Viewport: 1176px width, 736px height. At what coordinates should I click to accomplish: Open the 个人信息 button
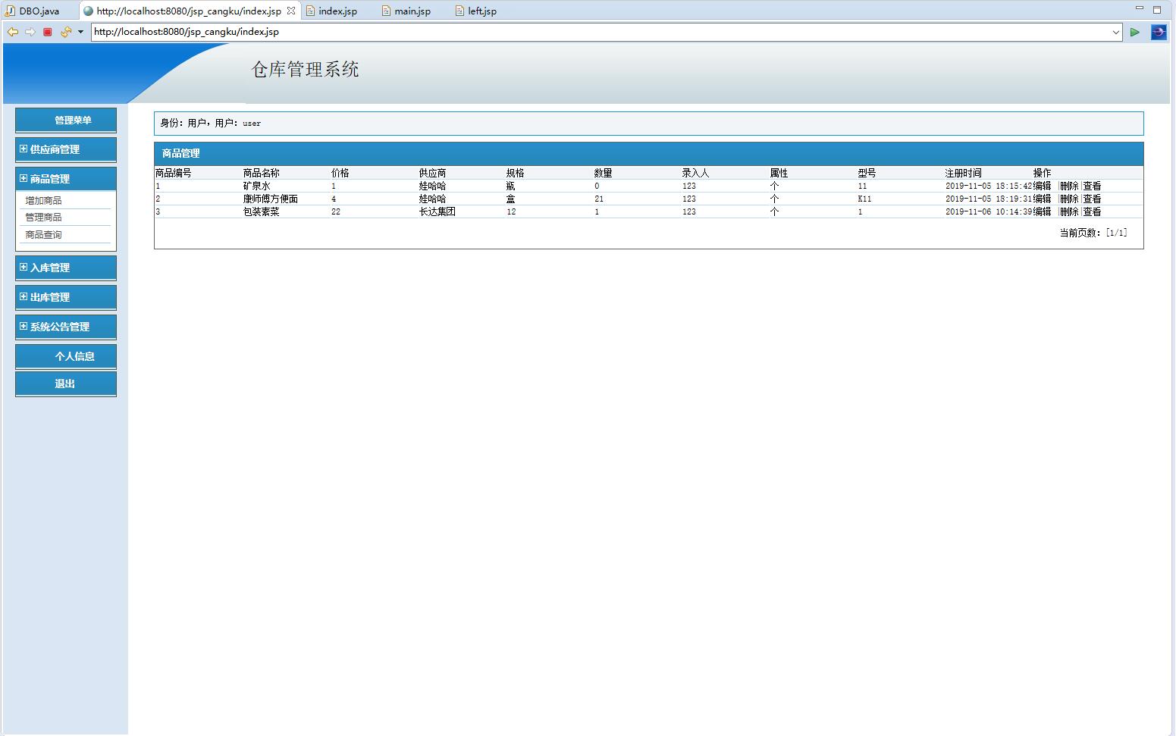point(66,356)
